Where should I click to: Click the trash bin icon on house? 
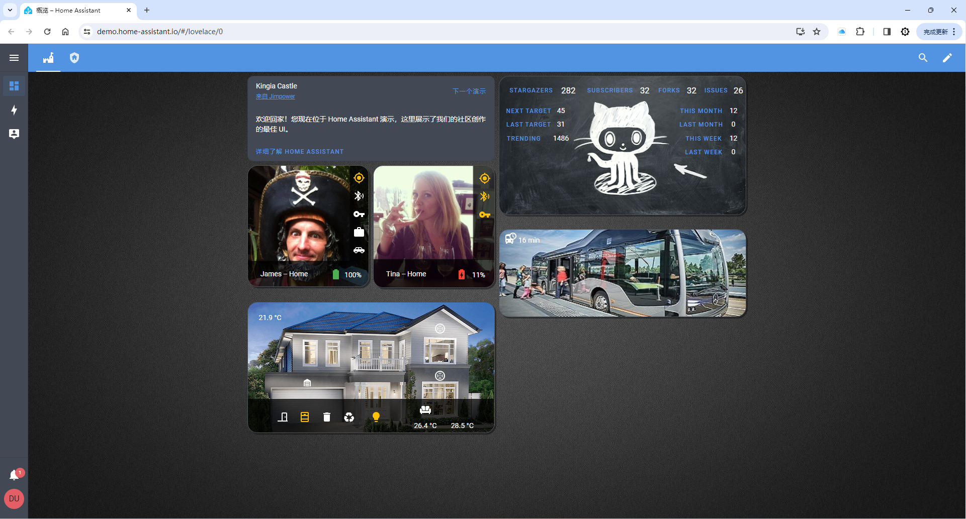click(x=327, y=417)
